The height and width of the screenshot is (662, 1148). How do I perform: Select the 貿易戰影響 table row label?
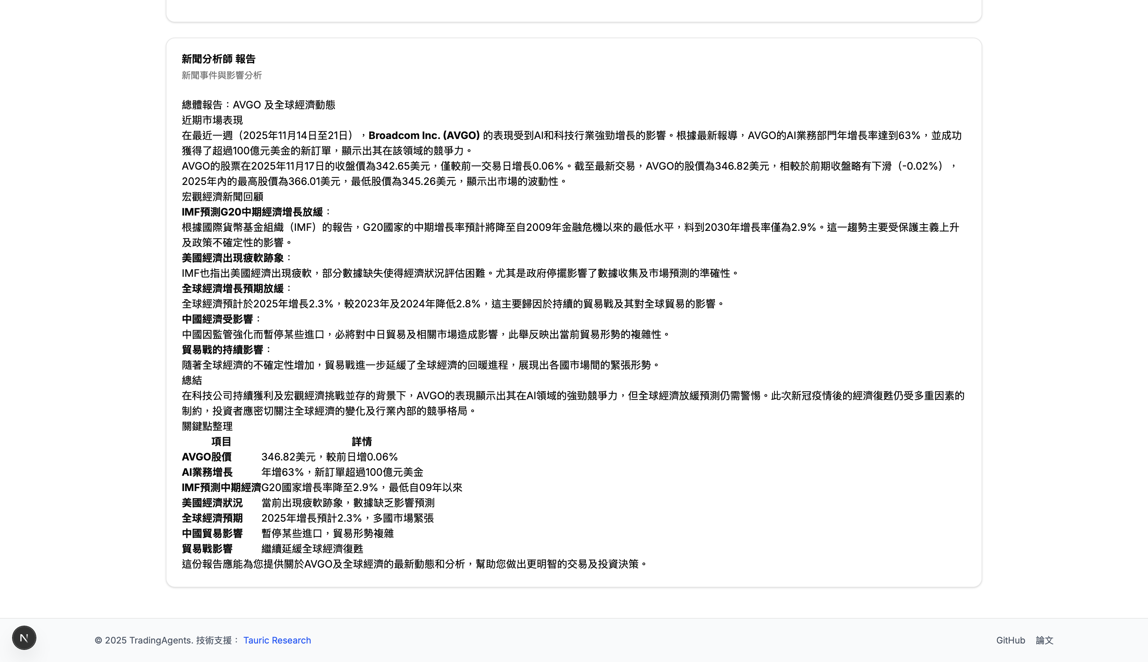pyautogui.click(x=207, y=549)
